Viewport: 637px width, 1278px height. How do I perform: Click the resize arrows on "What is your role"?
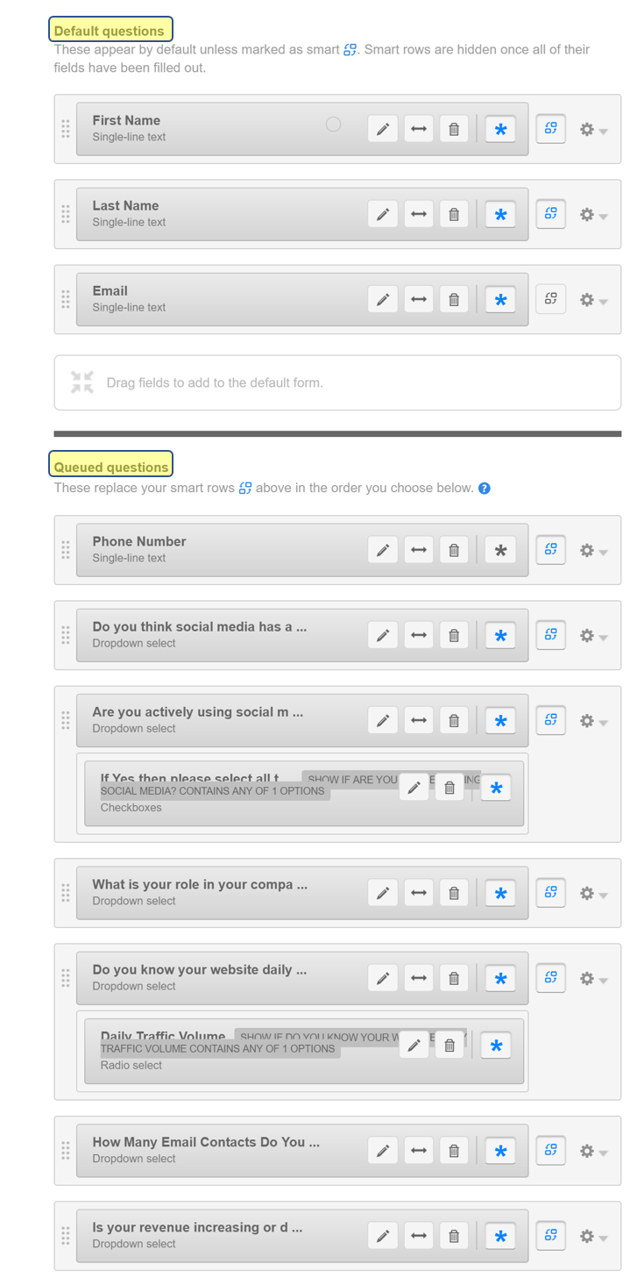coord(418,892)
